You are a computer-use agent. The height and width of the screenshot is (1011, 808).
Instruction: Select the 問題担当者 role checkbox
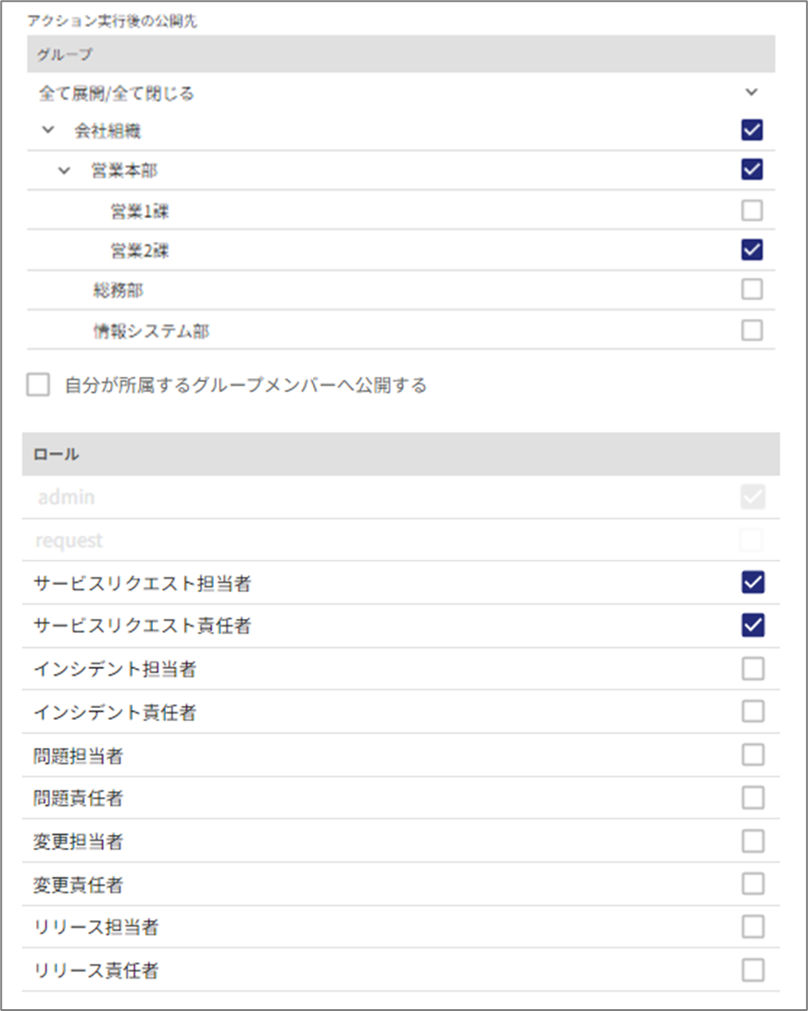752,755
